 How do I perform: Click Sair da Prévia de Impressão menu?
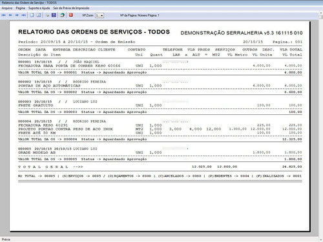click(x=71, y=8)
